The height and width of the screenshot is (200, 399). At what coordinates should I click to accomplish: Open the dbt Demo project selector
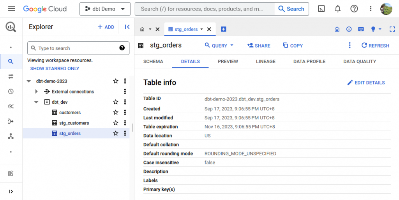pyautogui.click(x=105, y=9)
